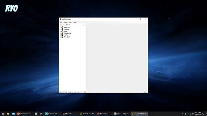Select the Overworld tree node
The image size is (207, 116).
coord(67,33)
